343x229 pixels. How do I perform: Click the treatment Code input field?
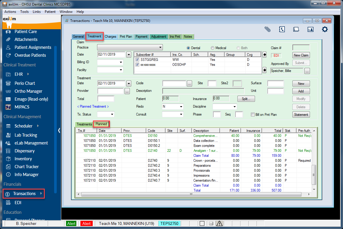click(x=174, y=83)
